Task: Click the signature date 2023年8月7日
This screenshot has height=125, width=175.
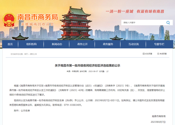Action: [x=158, y=122]
